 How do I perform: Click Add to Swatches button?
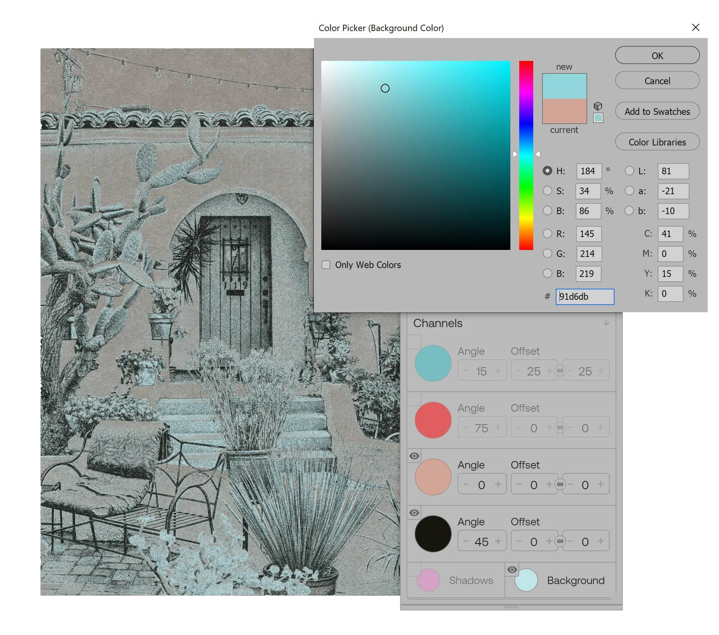(x=657, y=111)
